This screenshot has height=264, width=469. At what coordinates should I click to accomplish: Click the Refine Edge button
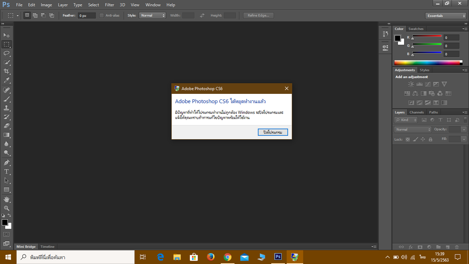tap(258, 15)
